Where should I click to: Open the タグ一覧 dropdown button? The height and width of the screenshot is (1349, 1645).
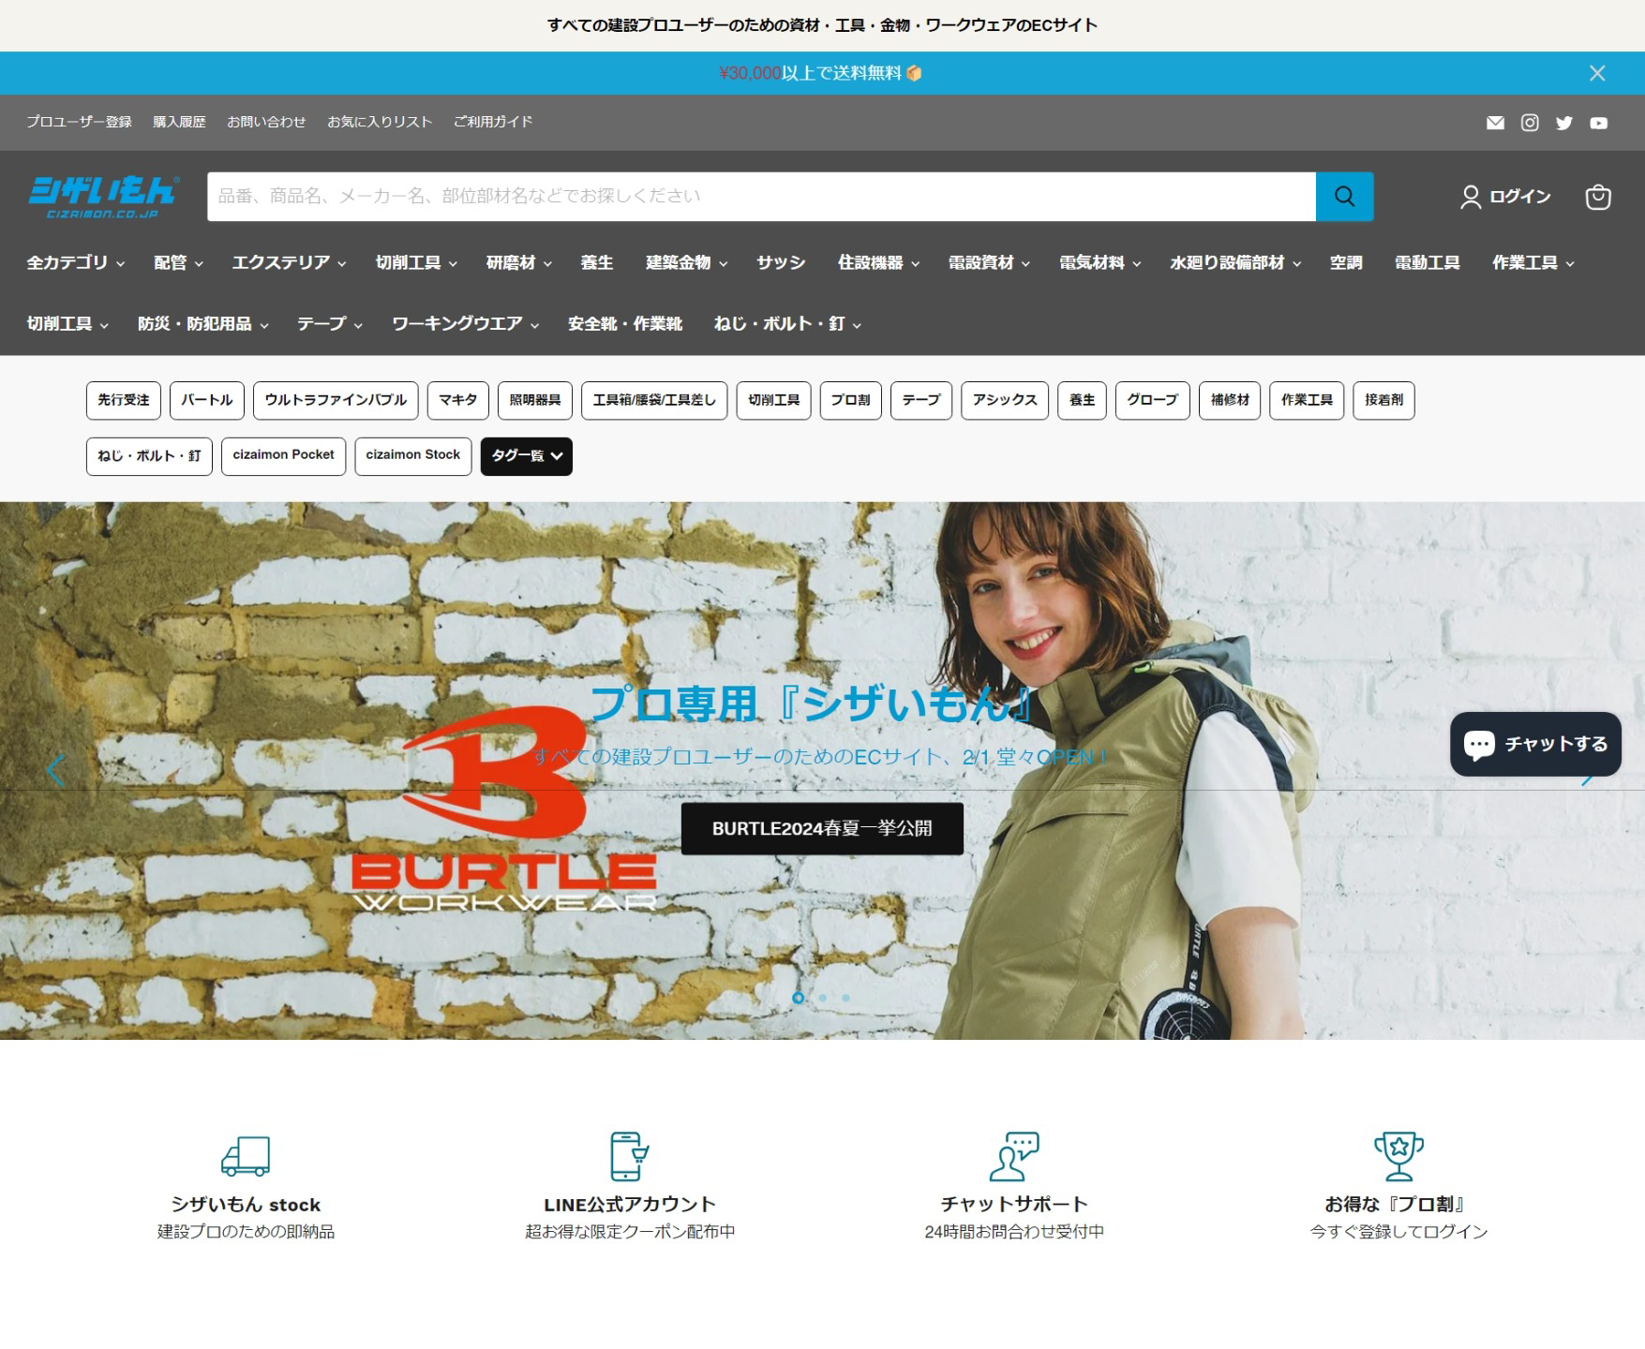pos(526,456)
